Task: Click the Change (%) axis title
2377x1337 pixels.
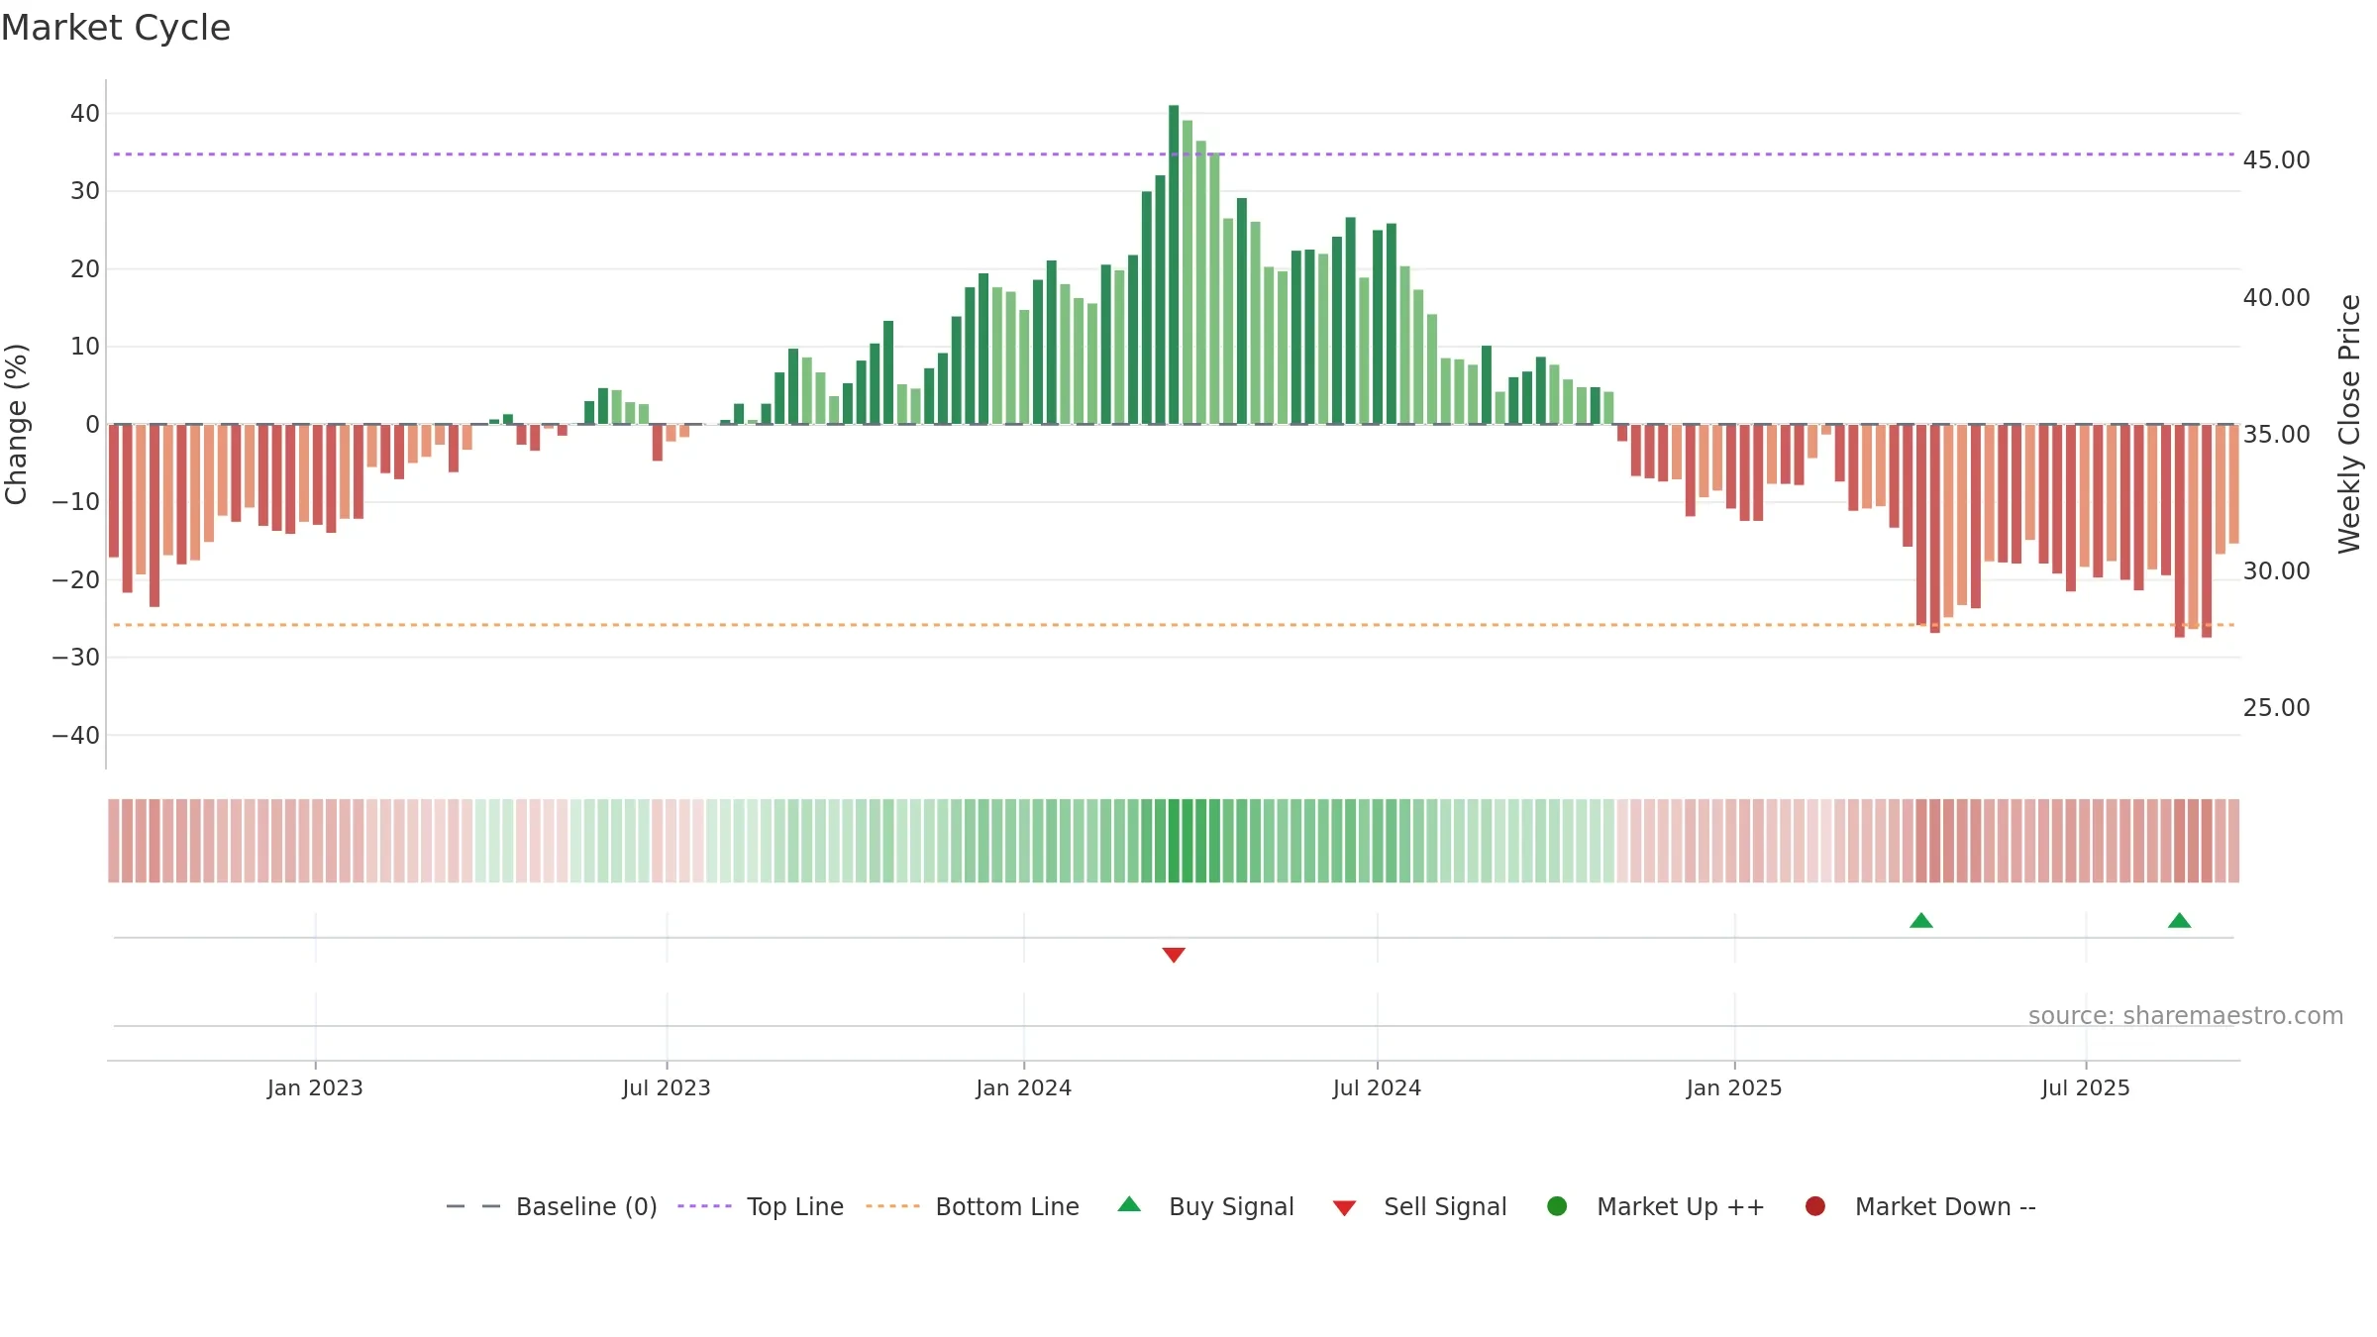Action: coord(16,424)
